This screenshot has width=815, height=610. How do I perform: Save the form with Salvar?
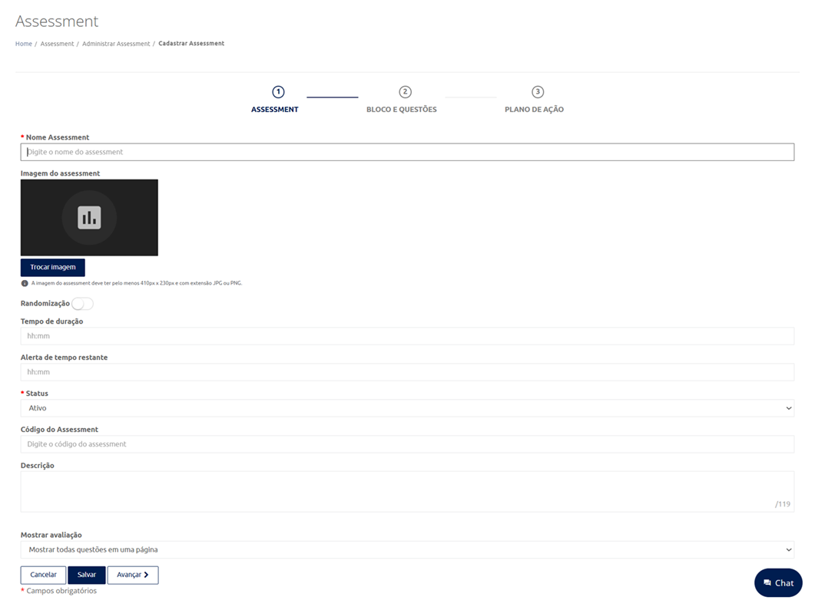click(86, 575)
